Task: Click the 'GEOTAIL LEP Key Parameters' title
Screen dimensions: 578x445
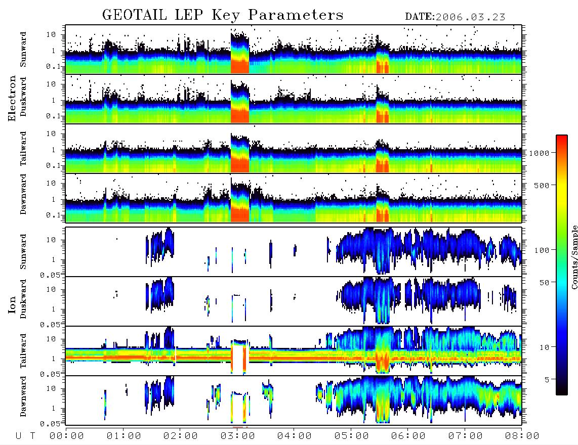Action: 223,15
